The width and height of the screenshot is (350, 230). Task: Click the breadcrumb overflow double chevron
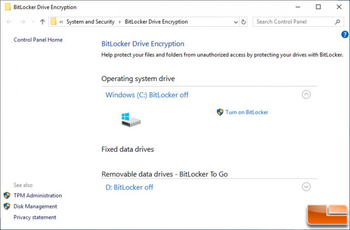click(61, 22)
